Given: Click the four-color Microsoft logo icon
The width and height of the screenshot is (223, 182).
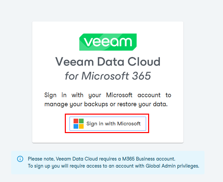Looking at the screenshot, I should pyautogui.click(x=79, y=124).
